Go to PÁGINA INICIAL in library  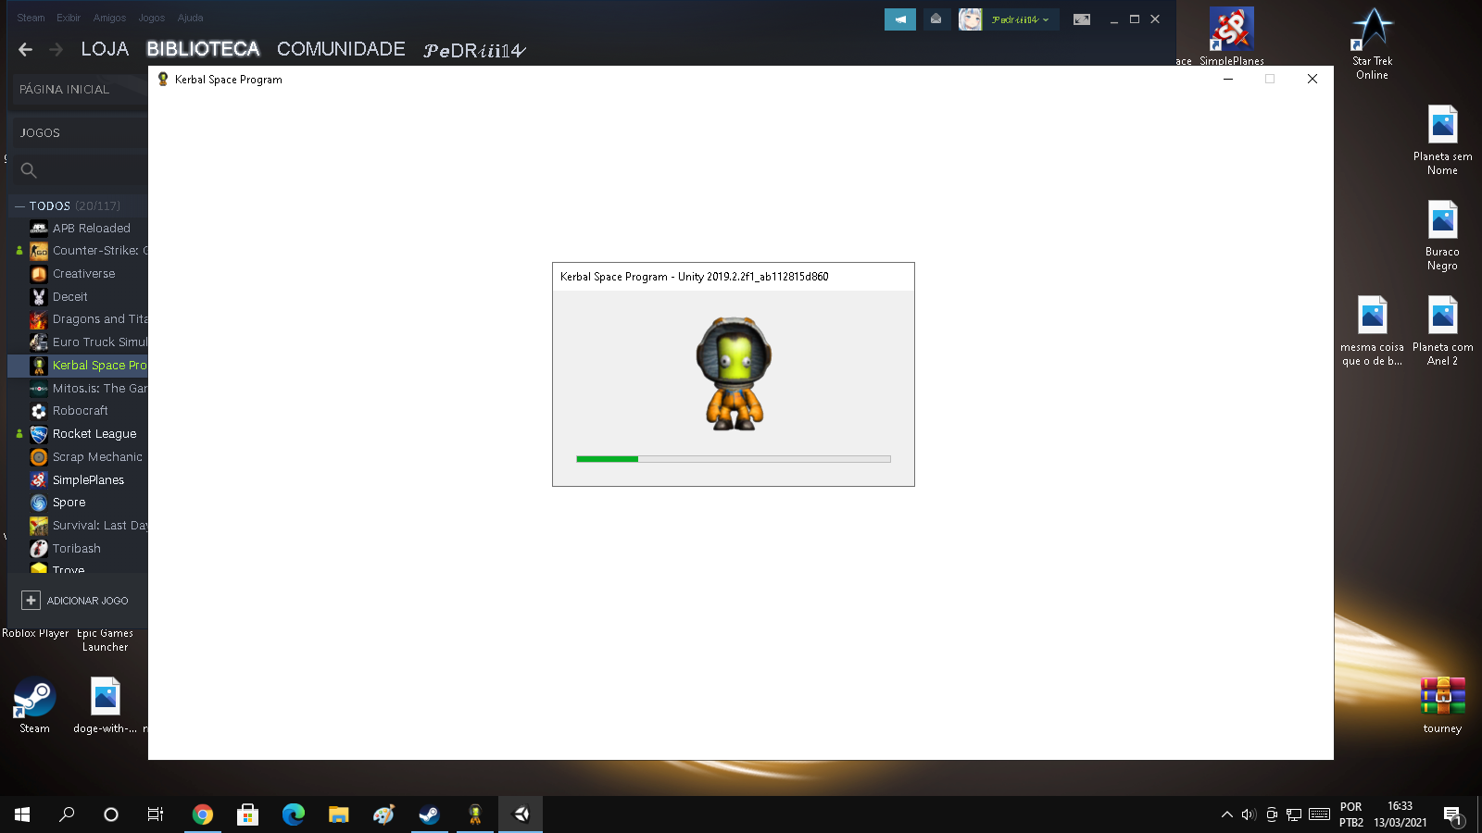(x=64, y=90)
